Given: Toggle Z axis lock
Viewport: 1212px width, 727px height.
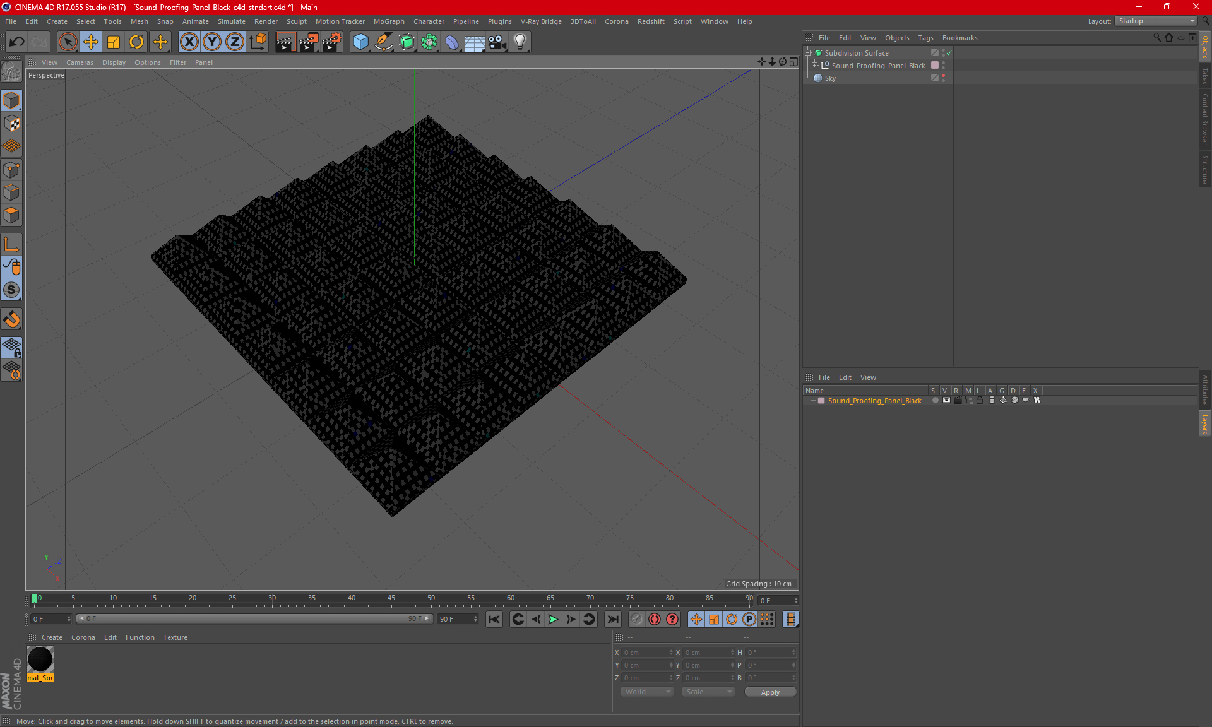Looking at the screenshot, I should click(235, 42).
